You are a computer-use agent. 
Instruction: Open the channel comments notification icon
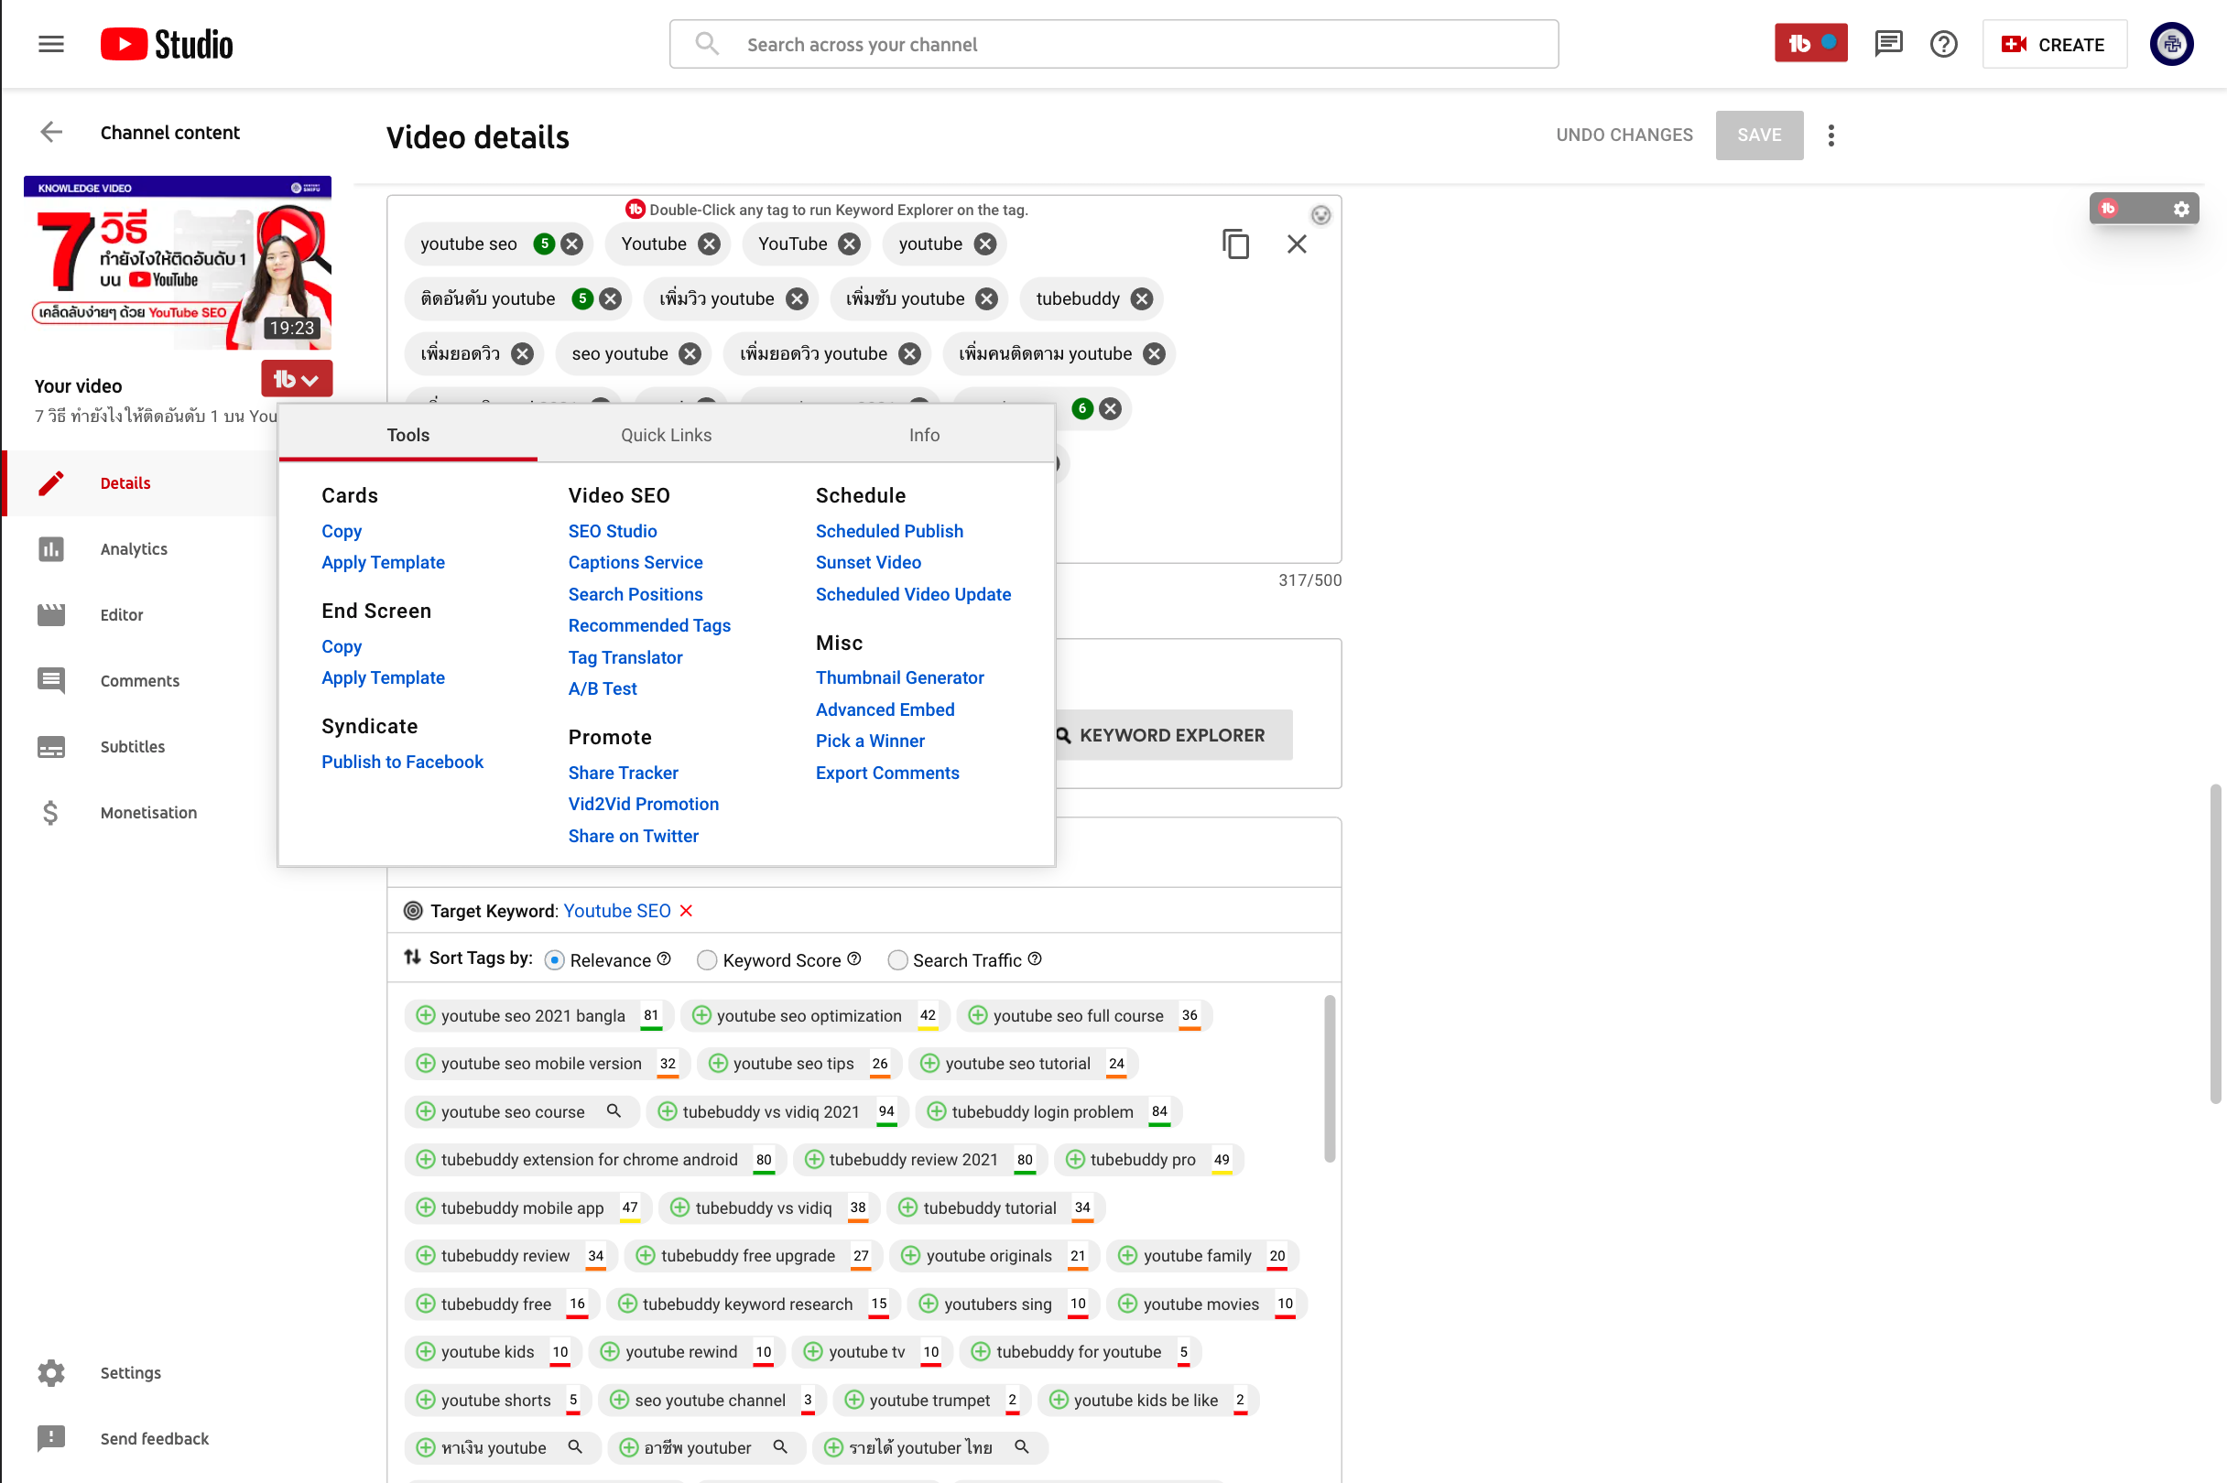pyautogui.click(x=1887, y=44)
